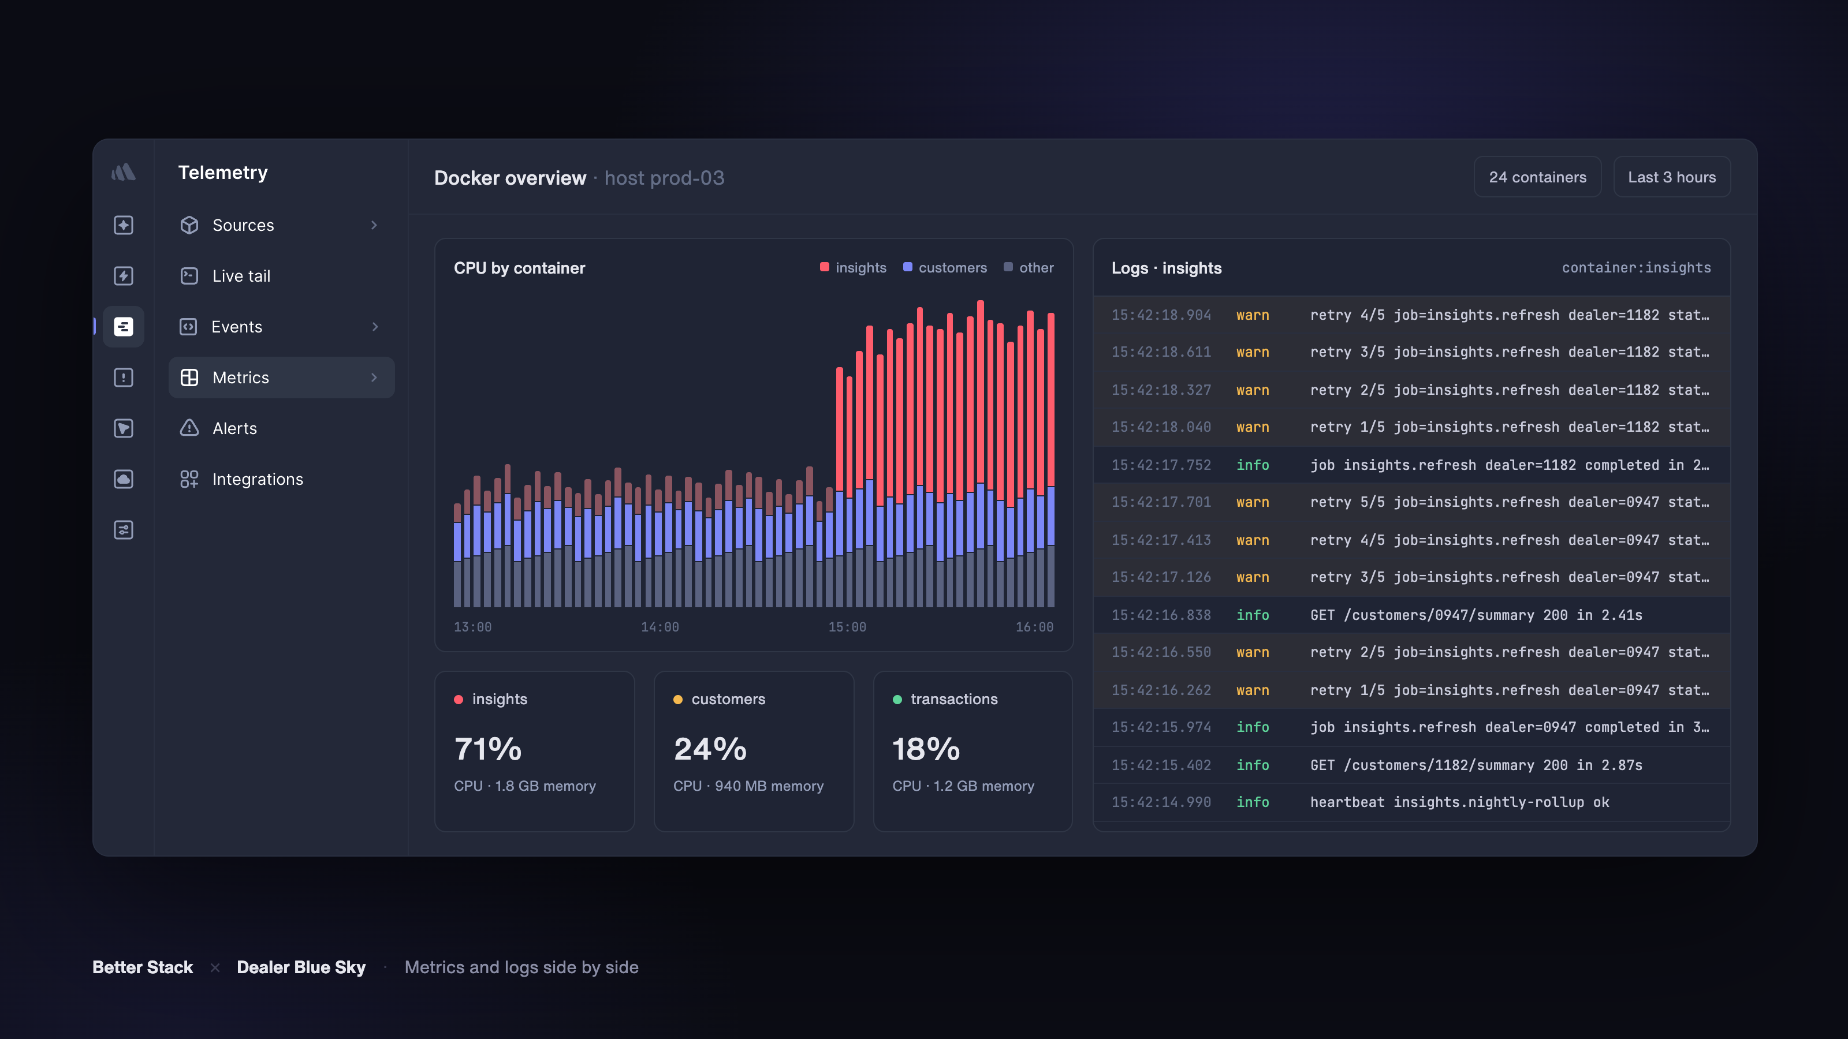Screen dimensions: 1848x1039
Task: Open Alerts menu item
Action: (281, 429)
